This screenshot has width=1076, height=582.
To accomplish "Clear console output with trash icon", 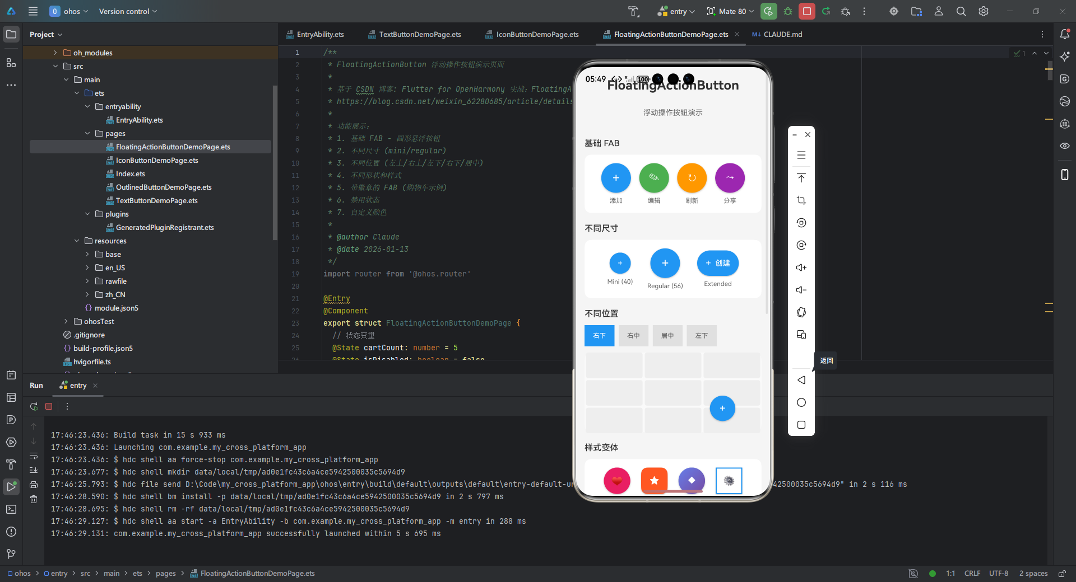I will [x=34, y=499].
